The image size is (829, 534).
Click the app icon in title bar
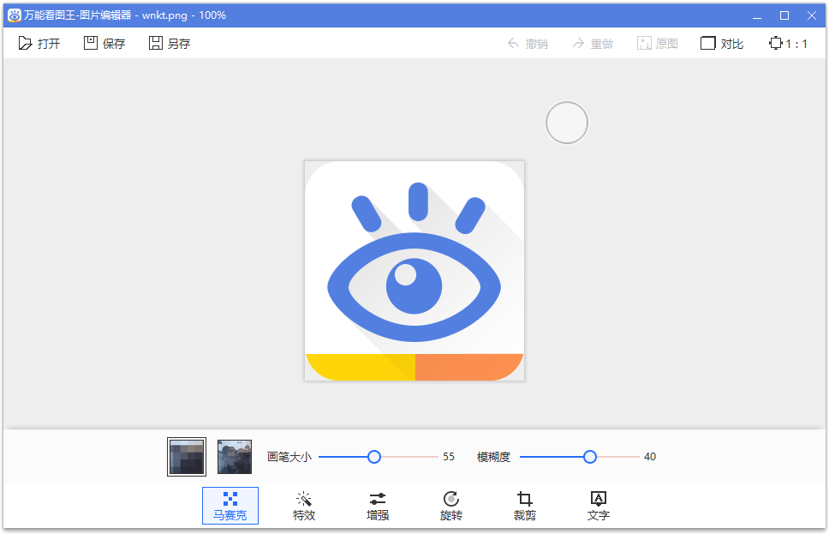point(15,15)
